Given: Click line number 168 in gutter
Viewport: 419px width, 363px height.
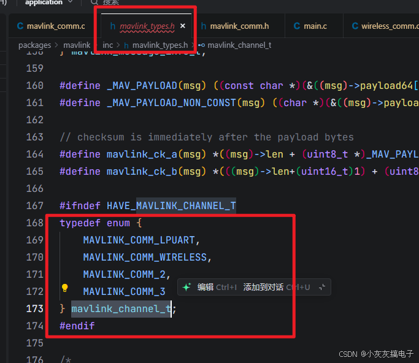Looking at the screenshot, I should [35, 223].
